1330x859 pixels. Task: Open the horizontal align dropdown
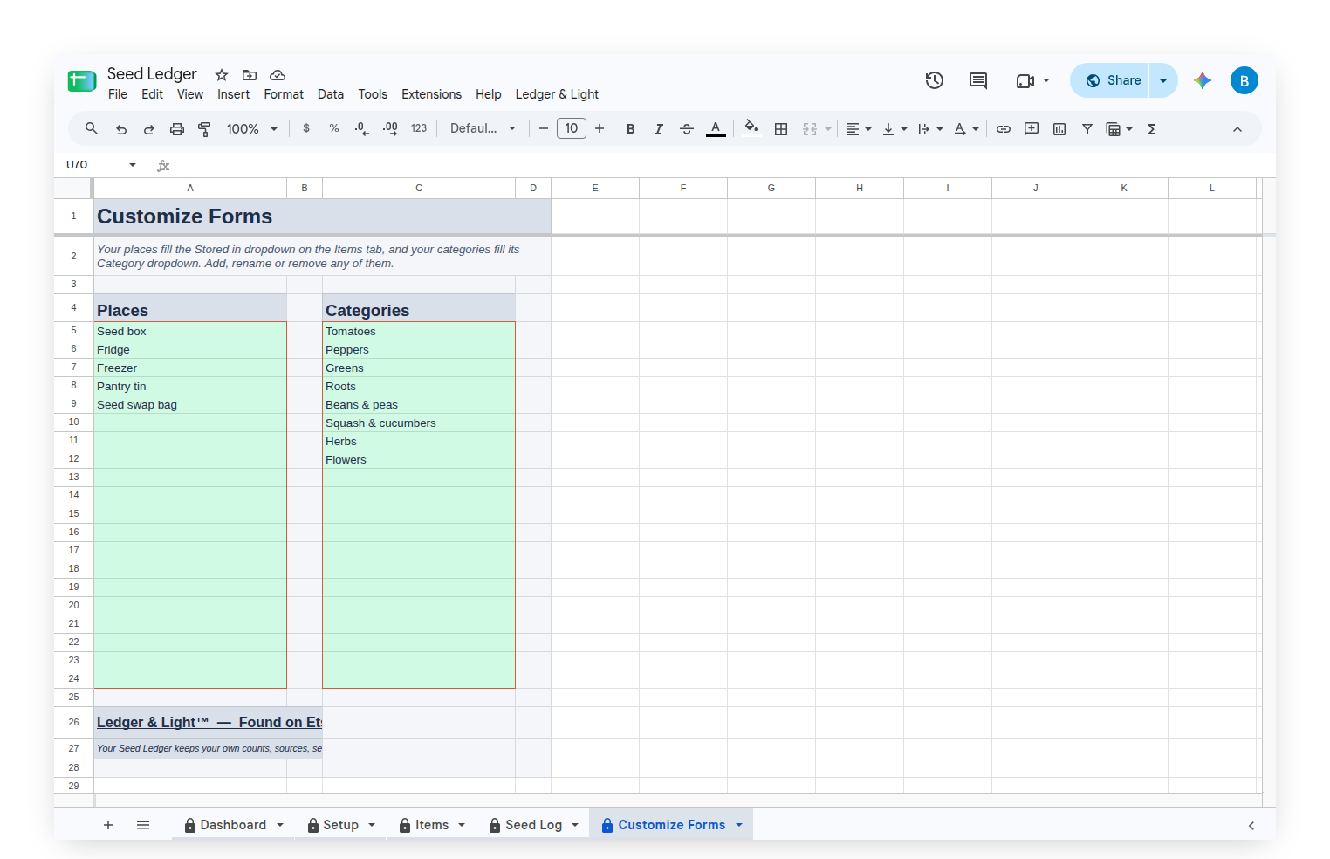[x=859, y=129]
